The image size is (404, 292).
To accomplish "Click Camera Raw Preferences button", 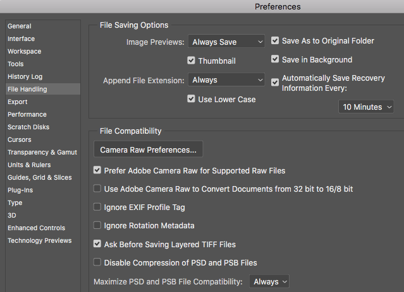I will coord(148,150).
